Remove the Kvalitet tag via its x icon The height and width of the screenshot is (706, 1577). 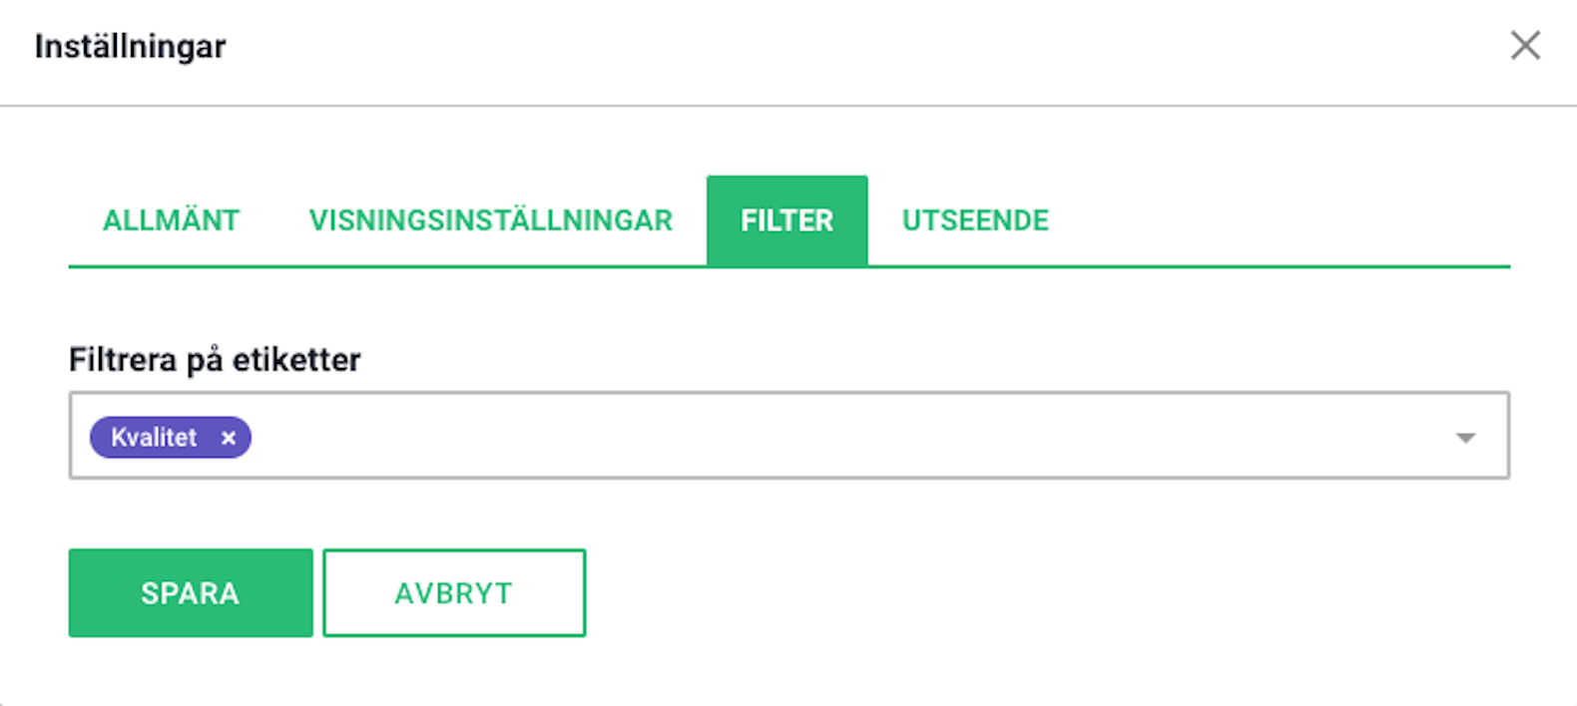[x=229, y=438]
